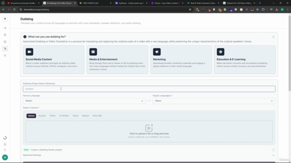291x163 pixels.
Task: Select the TikTok source tab
Action: click(53, 116)
